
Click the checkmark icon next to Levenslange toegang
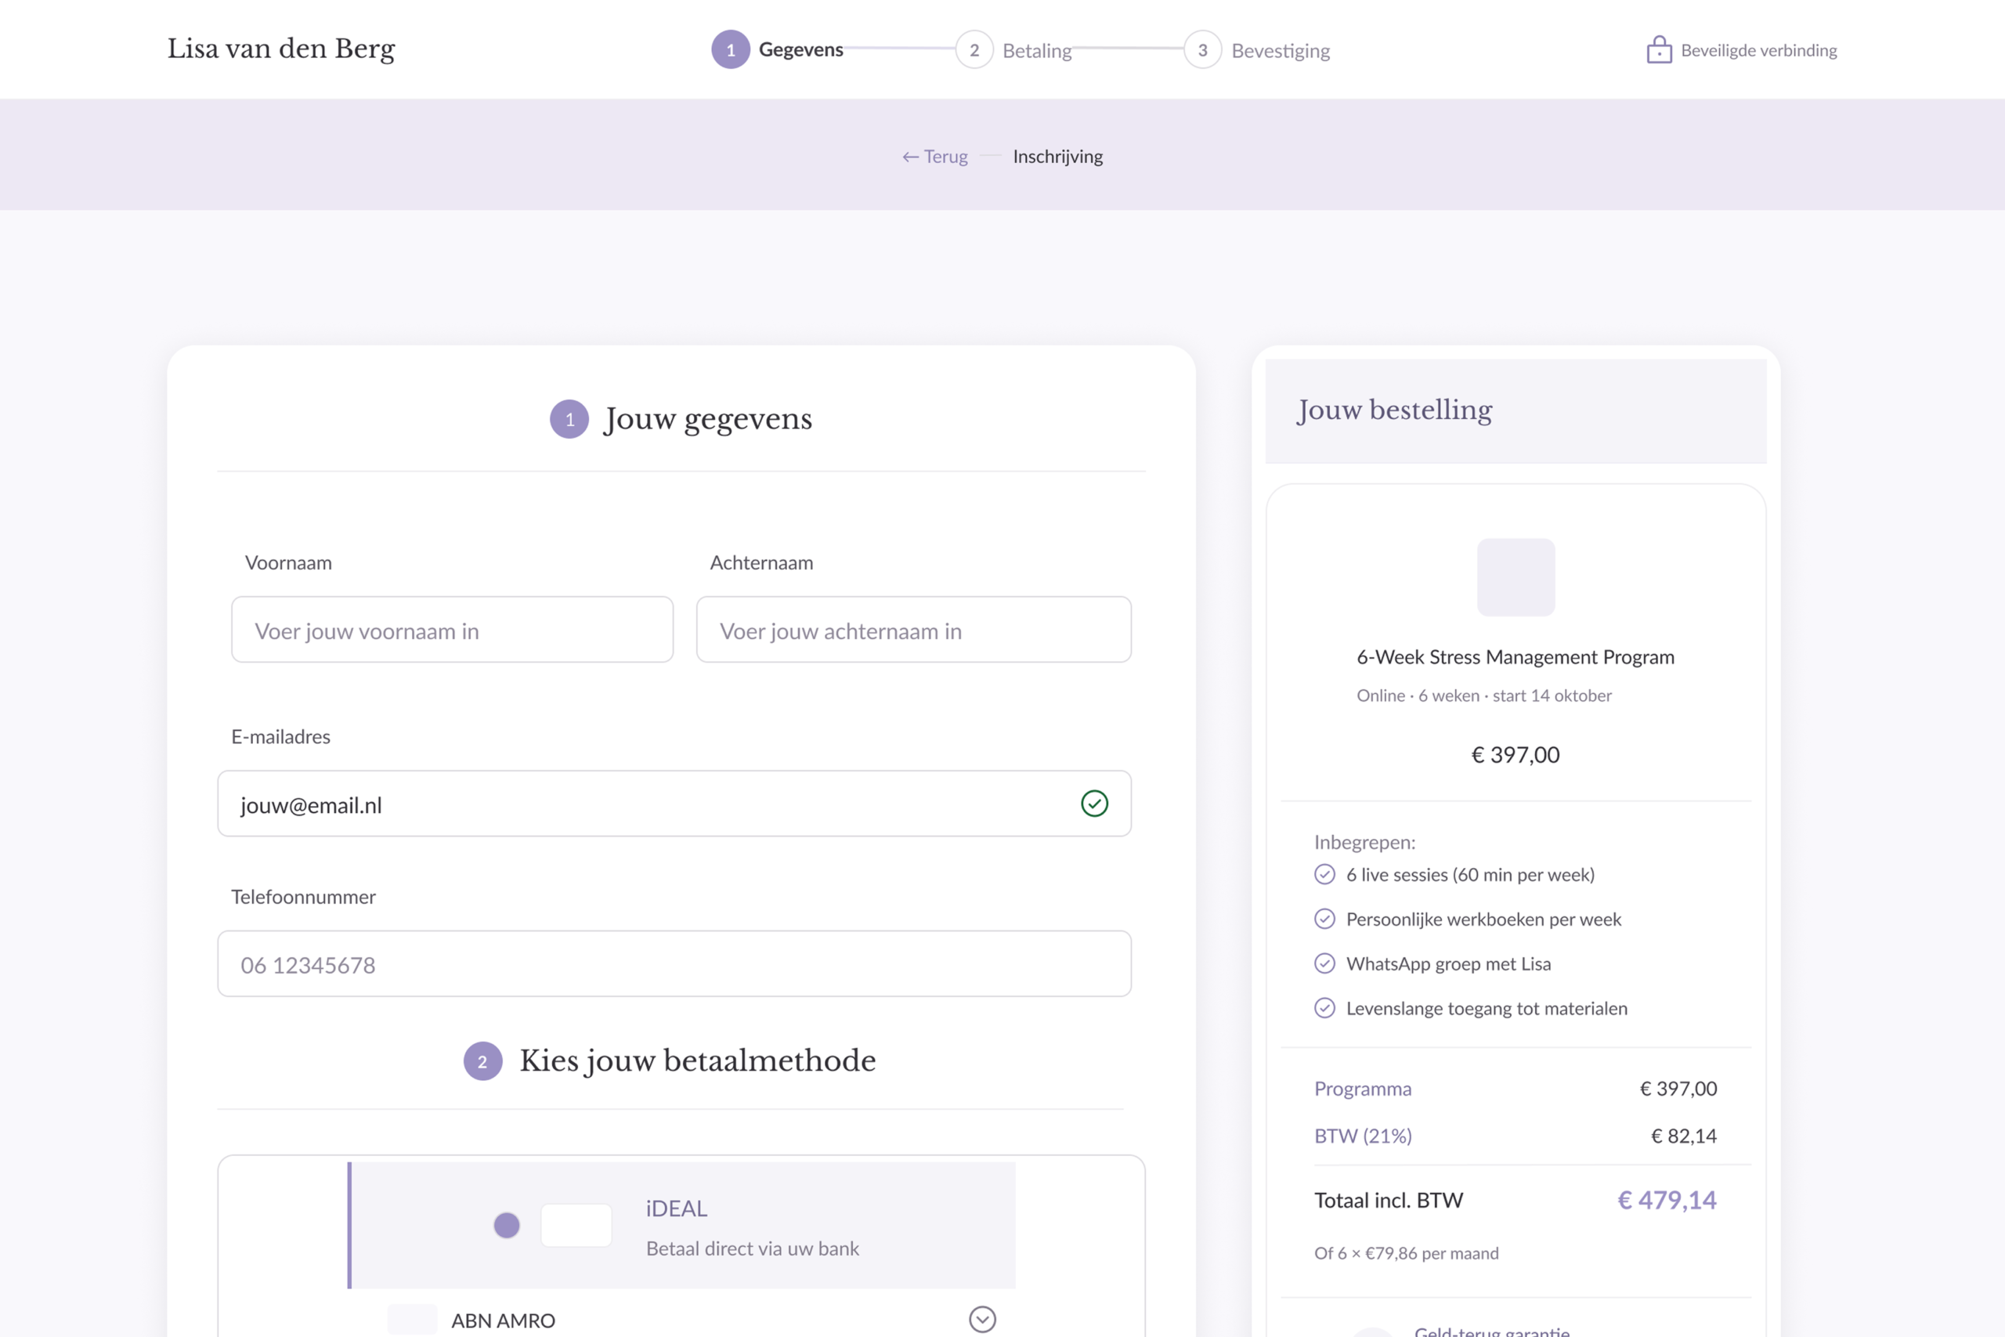pos(1324,1008)
